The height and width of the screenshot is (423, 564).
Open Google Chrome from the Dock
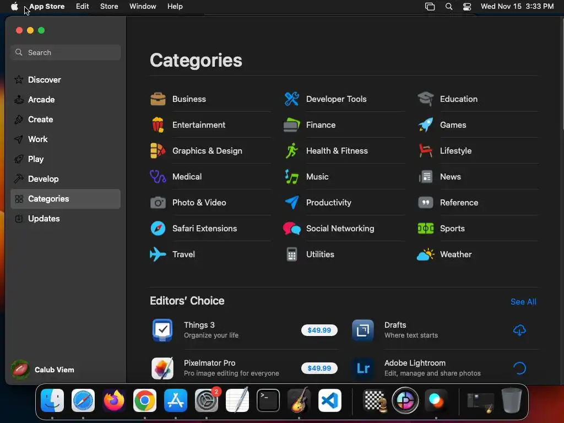click(145, 400)
